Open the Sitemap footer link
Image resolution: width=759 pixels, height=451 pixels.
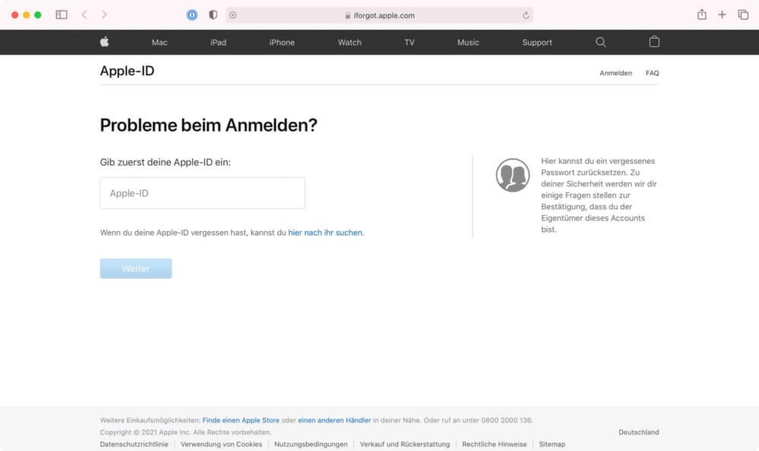click(552, 444)
